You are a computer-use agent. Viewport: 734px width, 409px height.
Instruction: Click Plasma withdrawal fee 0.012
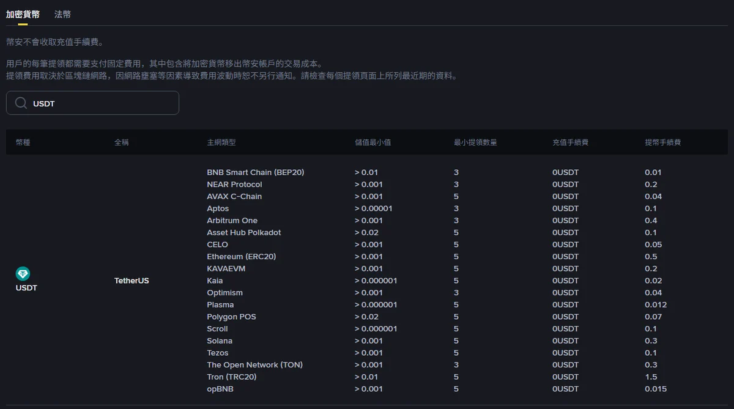pyautogui.click(x=656, y=304)
